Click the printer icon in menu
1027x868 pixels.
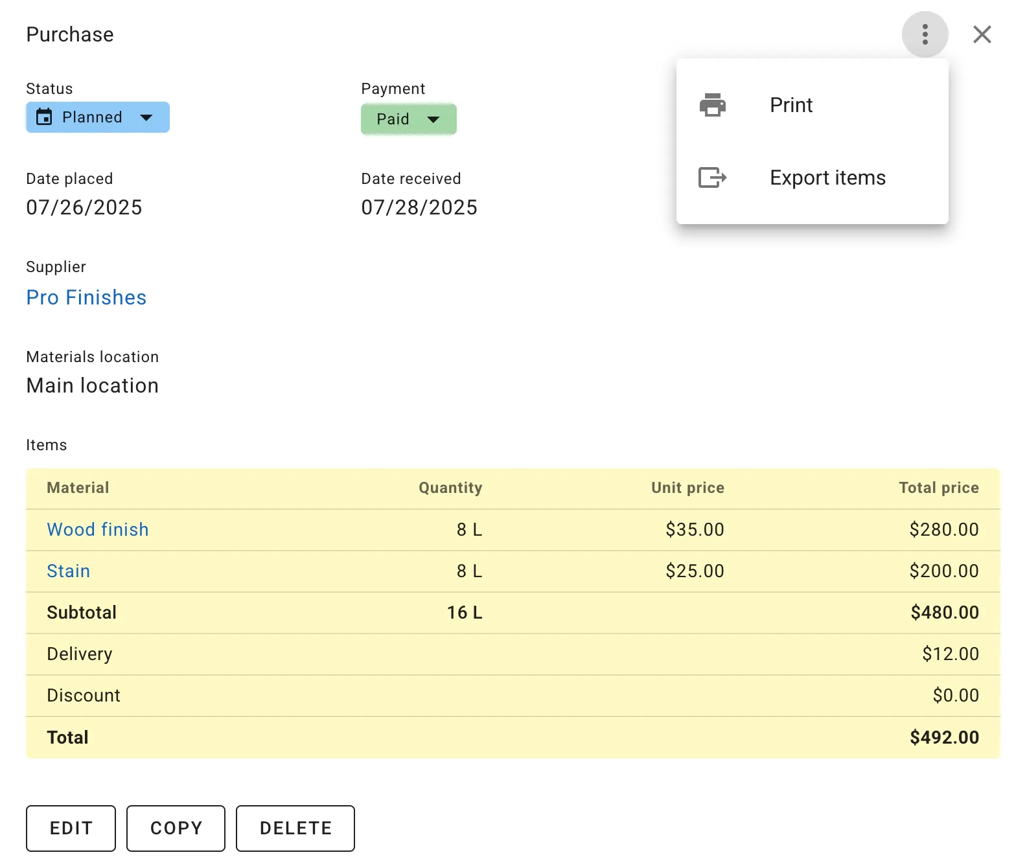[712, 105]
